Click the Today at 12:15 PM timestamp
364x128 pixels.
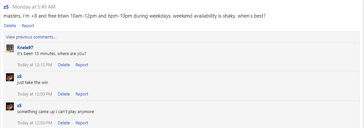(35, 65)
